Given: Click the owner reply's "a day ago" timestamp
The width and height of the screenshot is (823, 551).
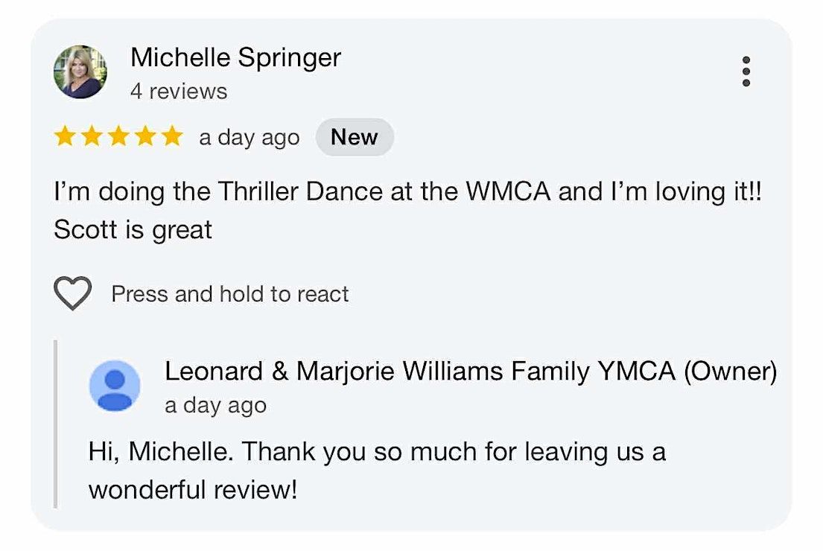Looking at the screenshot, I should tap(215, 406).
